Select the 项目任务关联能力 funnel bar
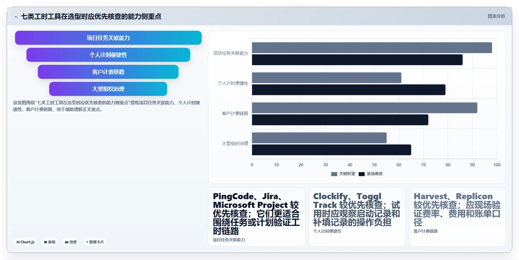 click(108, 38)
